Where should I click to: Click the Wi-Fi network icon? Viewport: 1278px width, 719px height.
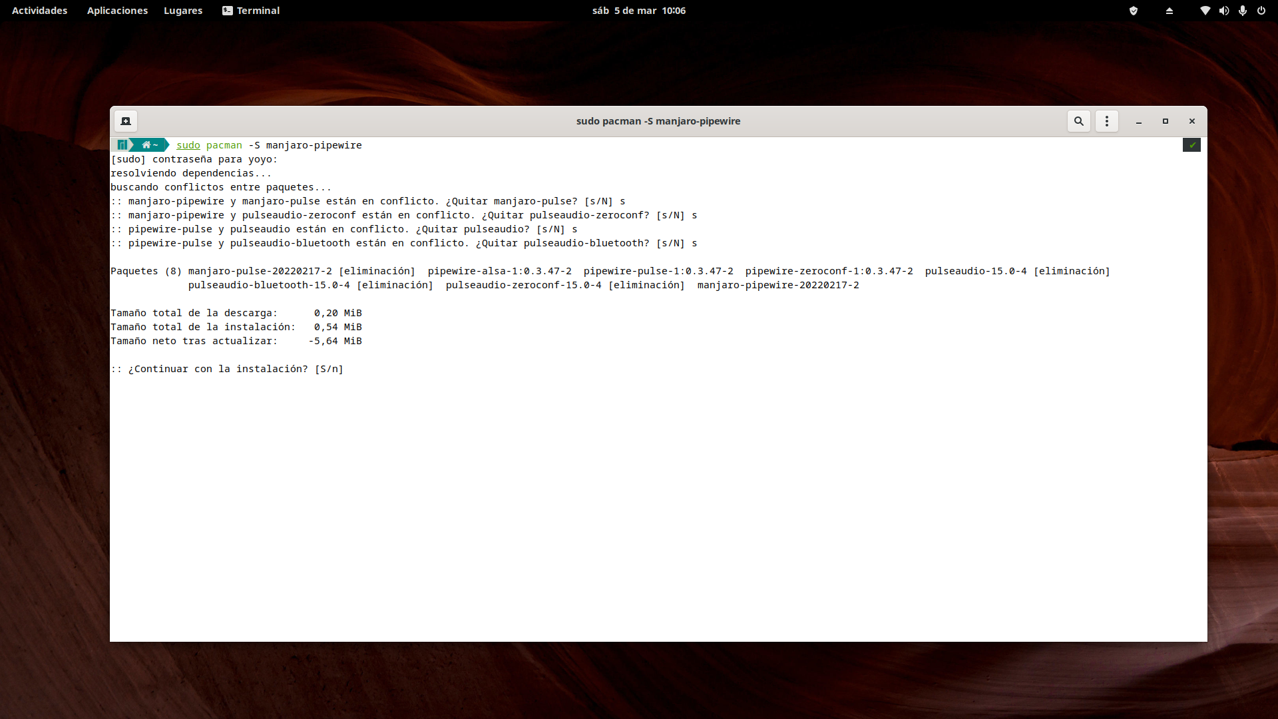click(x=1205, y=11)
